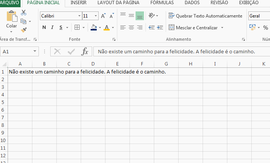Click the Format Painter brush icon
Screen dimensions: 270x163
click(x=24, y=29)
